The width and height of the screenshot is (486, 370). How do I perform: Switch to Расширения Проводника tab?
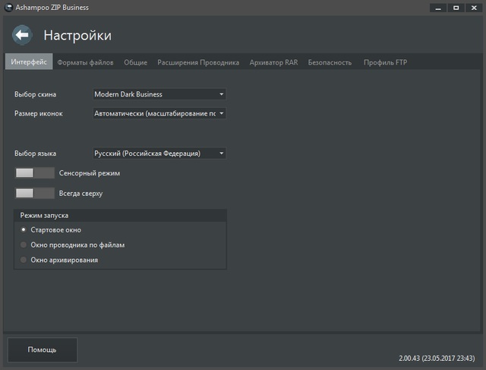click(198, 62)
